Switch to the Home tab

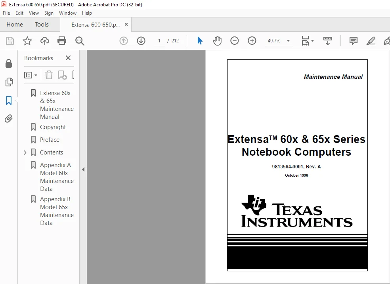pyautogui.click(x=15, y=24)
